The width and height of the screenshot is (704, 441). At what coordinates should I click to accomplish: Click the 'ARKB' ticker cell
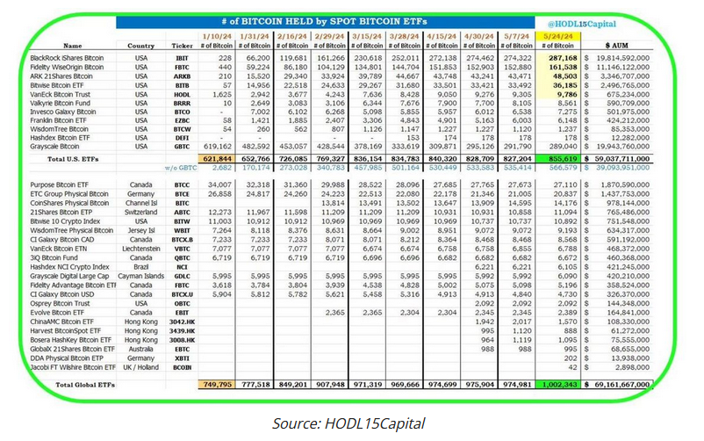(182, 77)
